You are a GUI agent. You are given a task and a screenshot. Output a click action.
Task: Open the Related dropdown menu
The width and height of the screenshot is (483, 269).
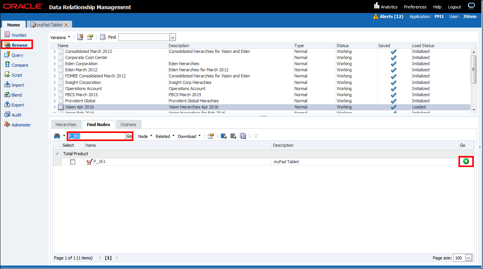(165, 136)
